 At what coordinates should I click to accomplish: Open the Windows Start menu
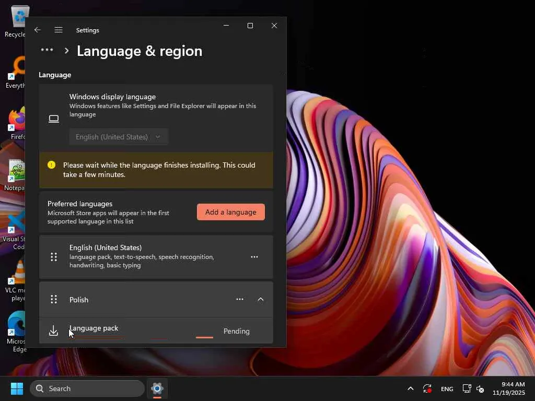(17, 388)
